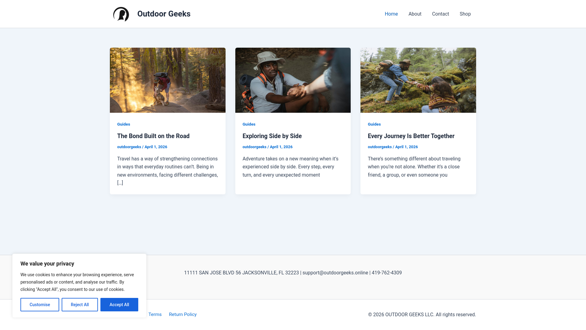Screen dimensions: 586x330
Task: Open the hiker with dog forest thumbnail
Action: coord(168,80)
